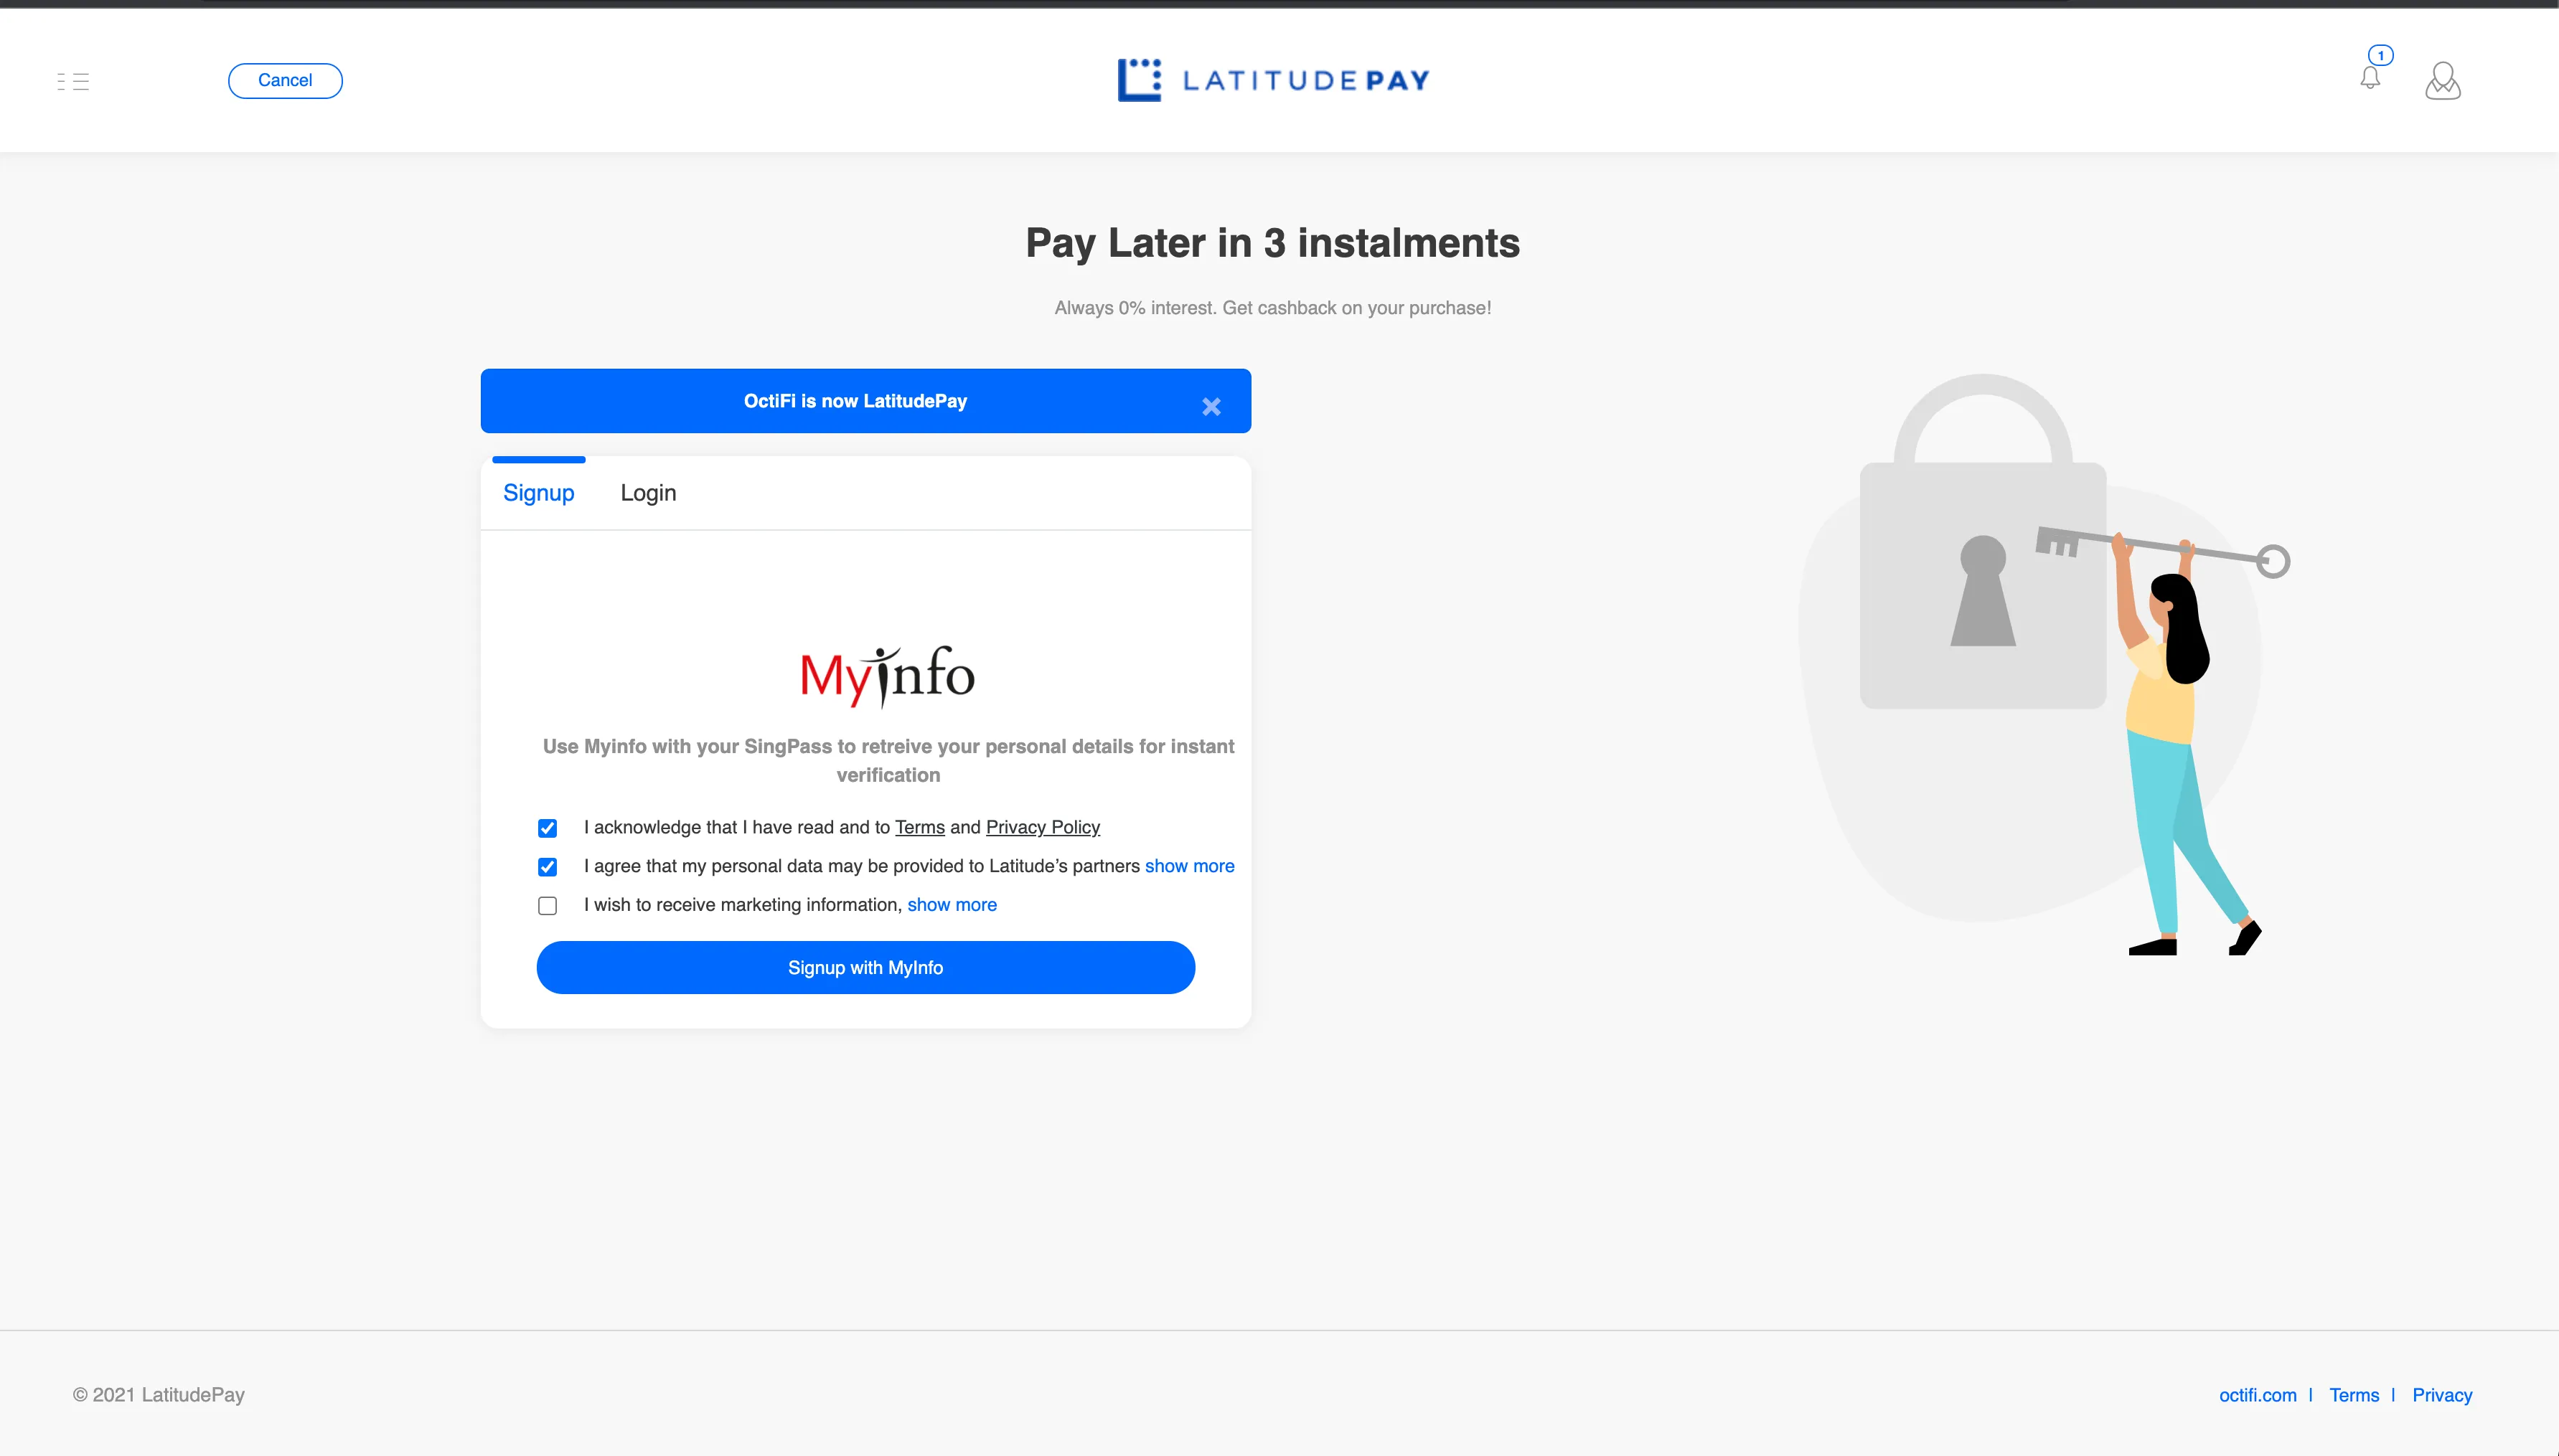The width and height of the screenshot is (2559, 1456).
Task: Click the 'Pay Later in 3 instalments' heading
Action: tap(1272, 243)
